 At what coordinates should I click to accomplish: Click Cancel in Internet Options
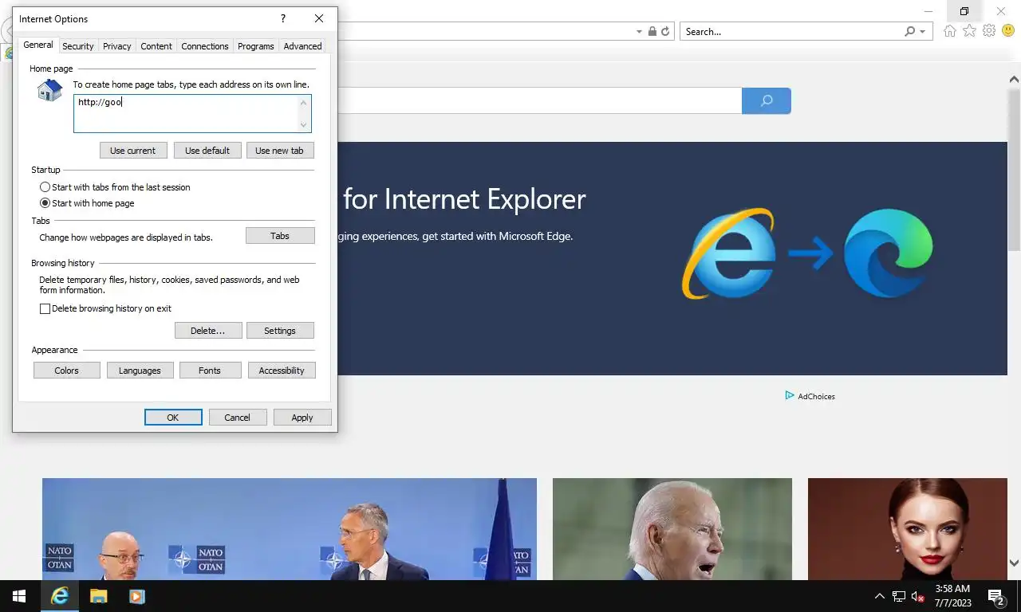coord(238,418)
